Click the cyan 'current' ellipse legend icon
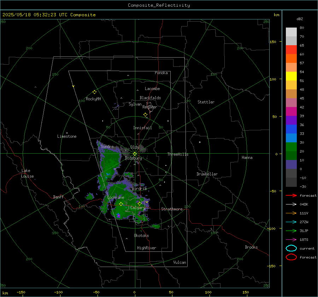Screen dimensions: 318x297 291,248
